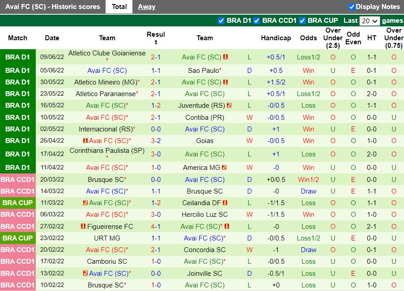Click the 3-0 result for Corinthians Paulista
Image resolution: width=404 pixels, height=291 pixels.
pyautogui.click(x=156, y=154)
